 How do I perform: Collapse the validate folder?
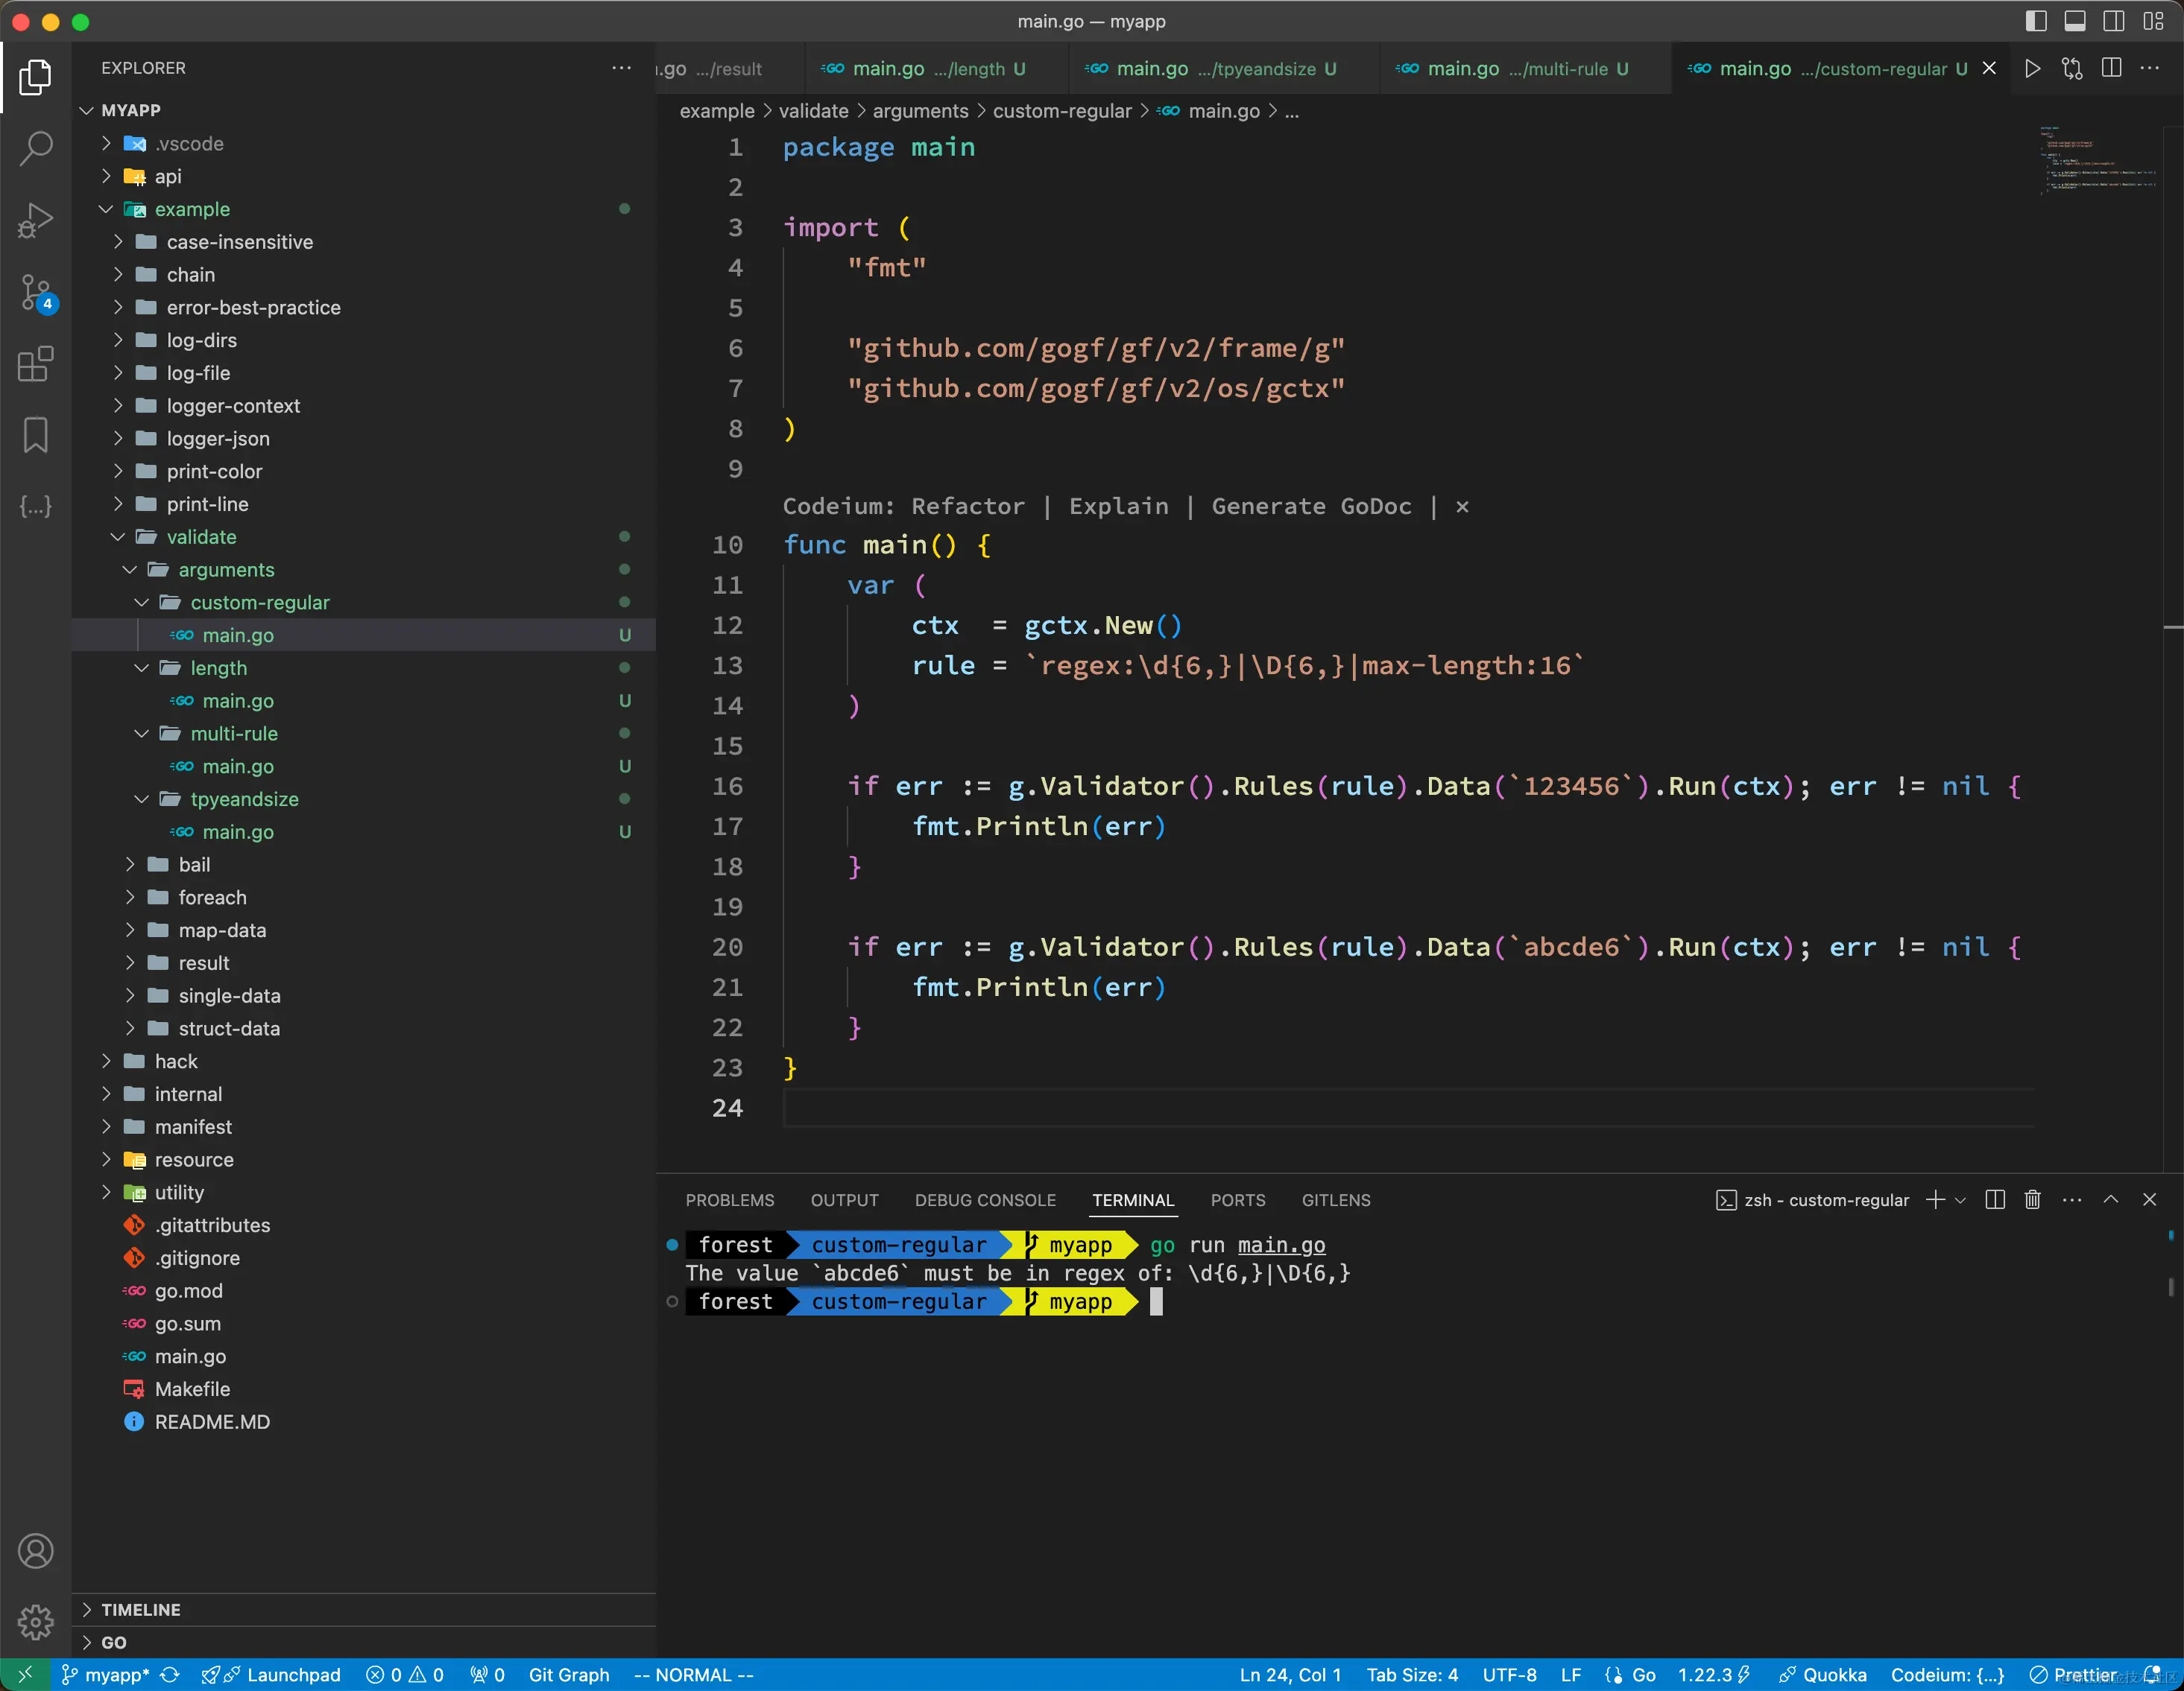[x=118, y=536]
